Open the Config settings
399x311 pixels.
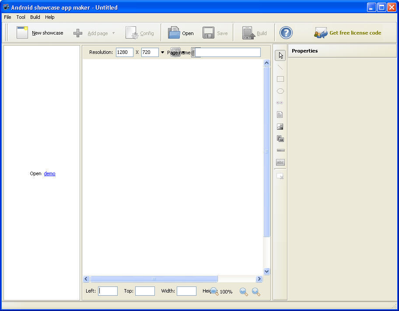pyautogui.click(x=140, y=33)
